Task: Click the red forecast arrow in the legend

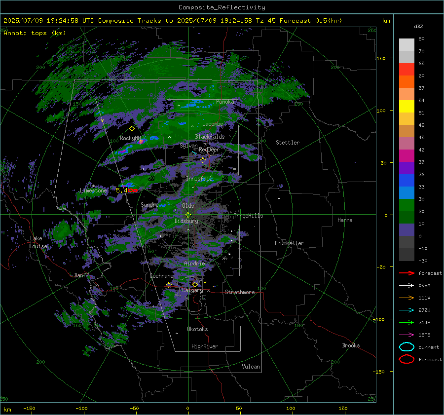Action: [407, 273]
